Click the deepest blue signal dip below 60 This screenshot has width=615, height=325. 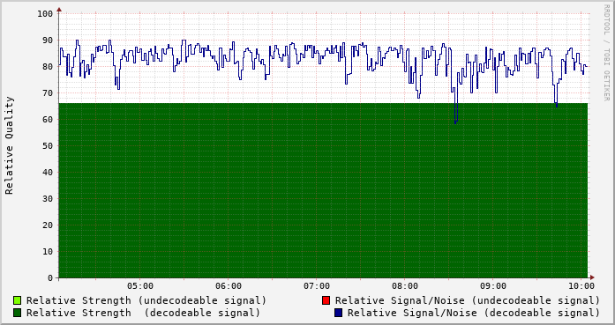pos(456,122)
